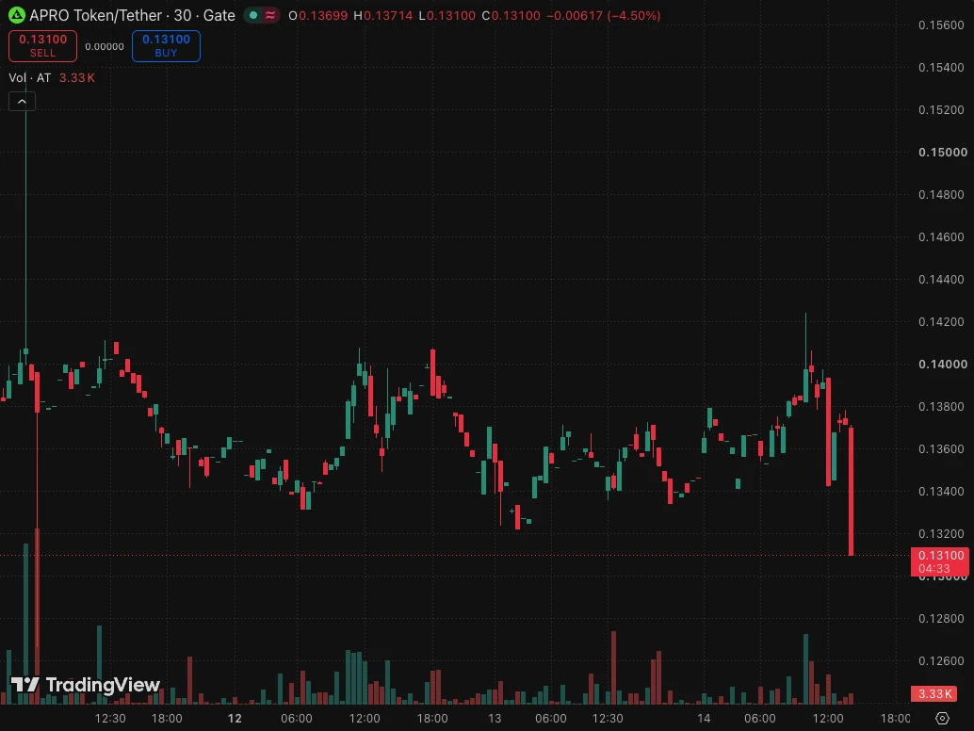This screenshot has height=731, width=974.
Task: Click the 0.15000 price axis label
Action: [942, 153]
